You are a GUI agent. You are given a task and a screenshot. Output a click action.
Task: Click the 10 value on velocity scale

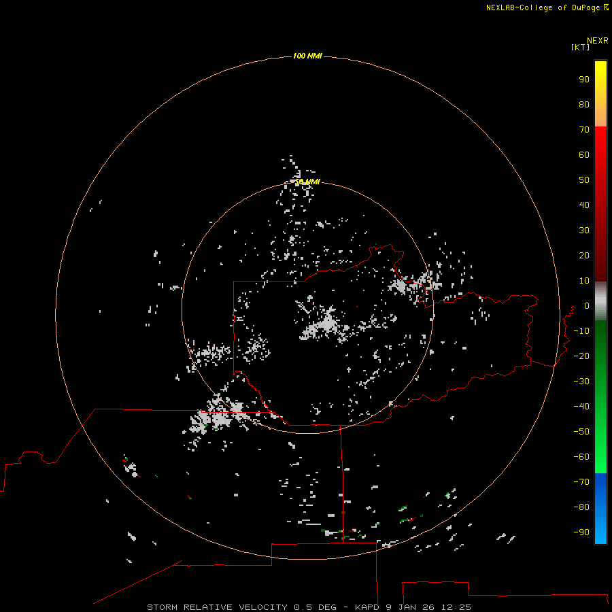(x=584, y=281)
